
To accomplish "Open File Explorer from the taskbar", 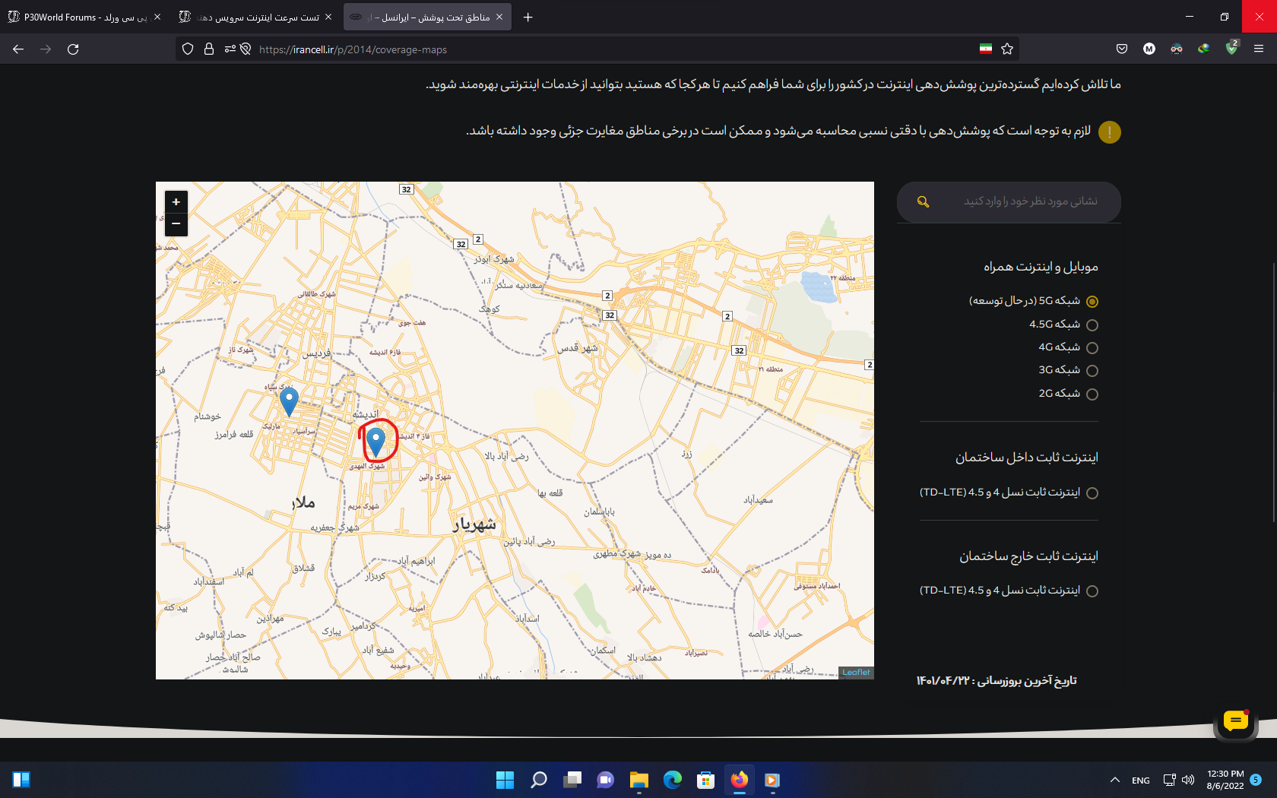I will (x=638, y=780).
